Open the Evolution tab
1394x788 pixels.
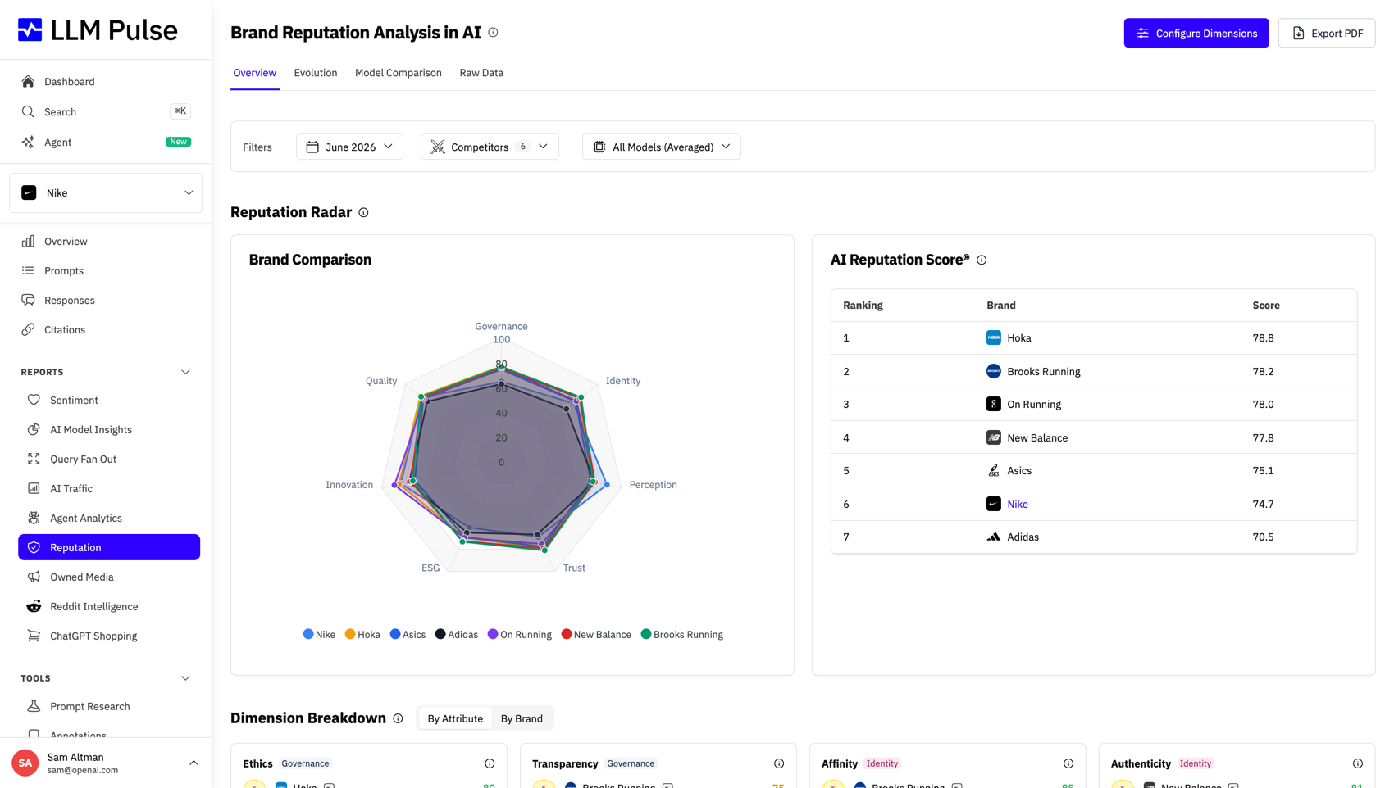[316, 73]
